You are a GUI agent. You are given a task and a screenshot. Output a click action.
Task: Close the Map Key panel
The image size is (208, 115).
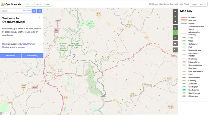[205, 10]
